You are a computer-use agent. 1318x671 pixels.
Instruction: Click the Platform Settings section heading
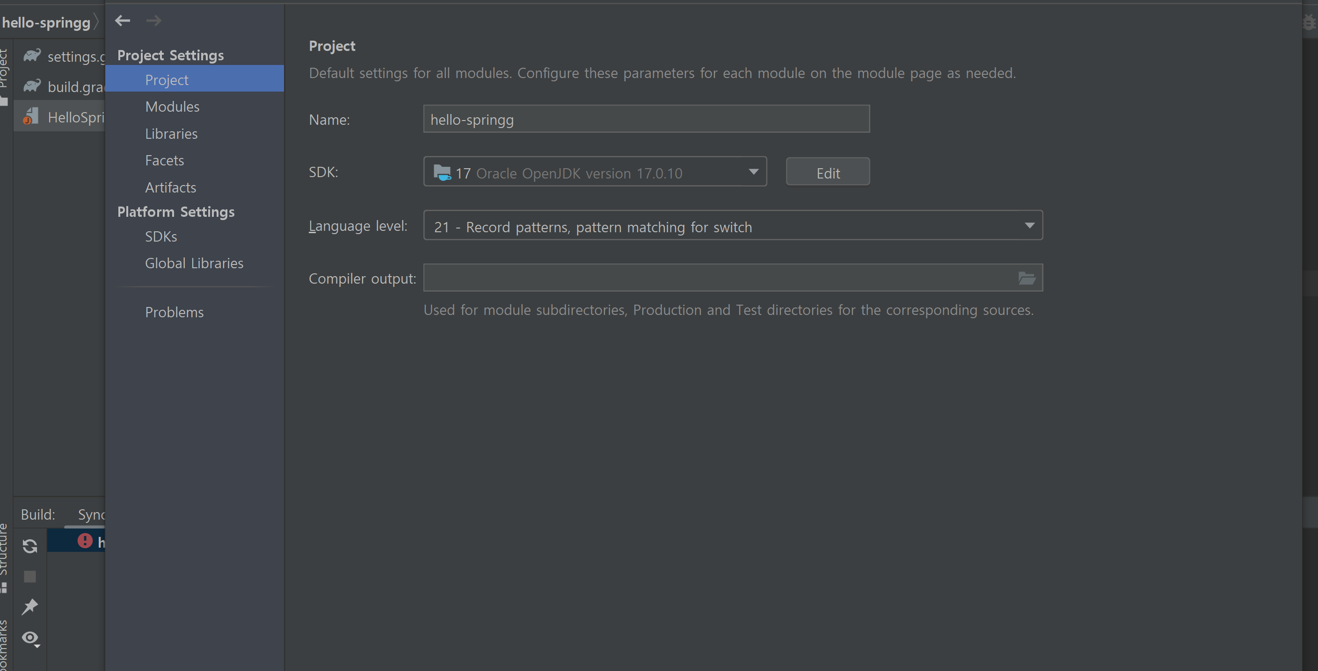pyautogui.click(x=175, y=212)
